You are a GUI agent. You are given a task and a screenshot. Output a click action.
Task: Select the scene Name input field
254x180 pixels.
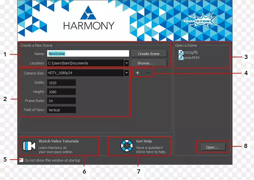coord(88,53)
